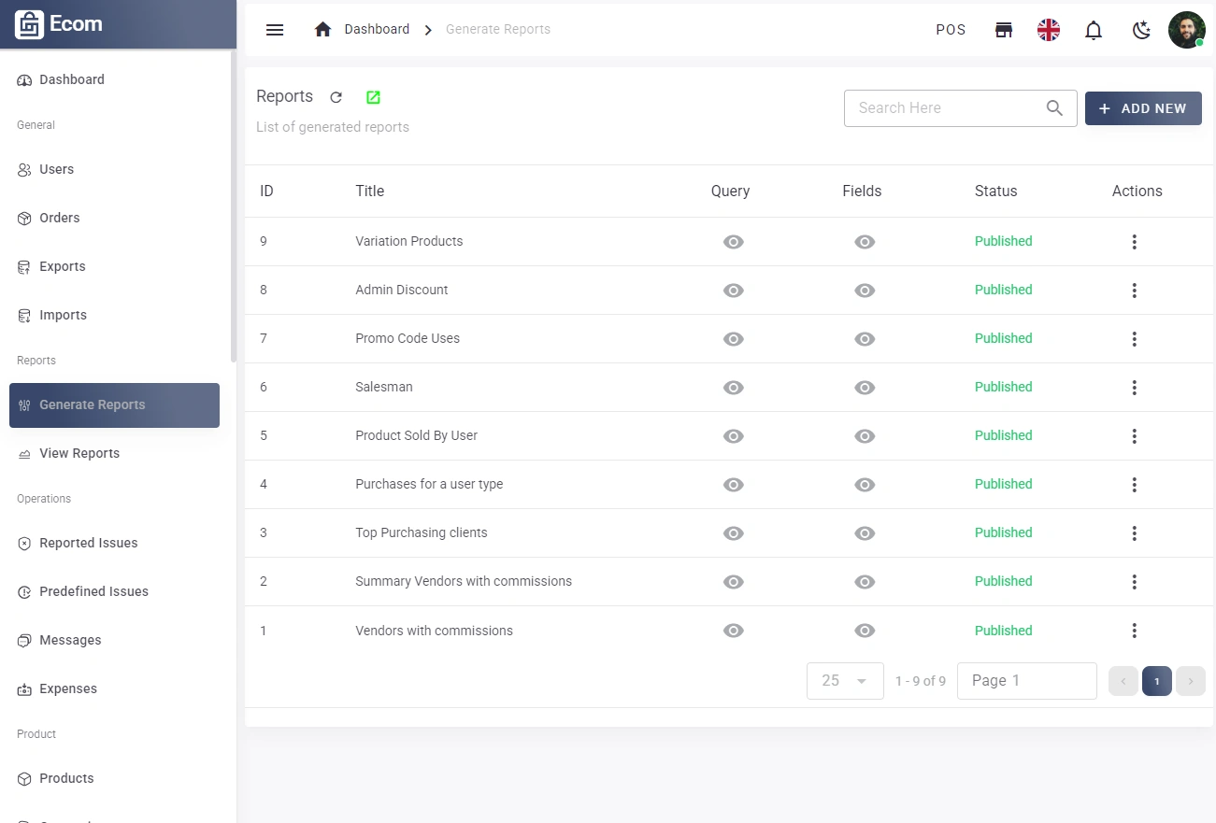View Fields of the Salesman report
The height and width of the screenshot is (823, 1216).
(x=865, y=387)
